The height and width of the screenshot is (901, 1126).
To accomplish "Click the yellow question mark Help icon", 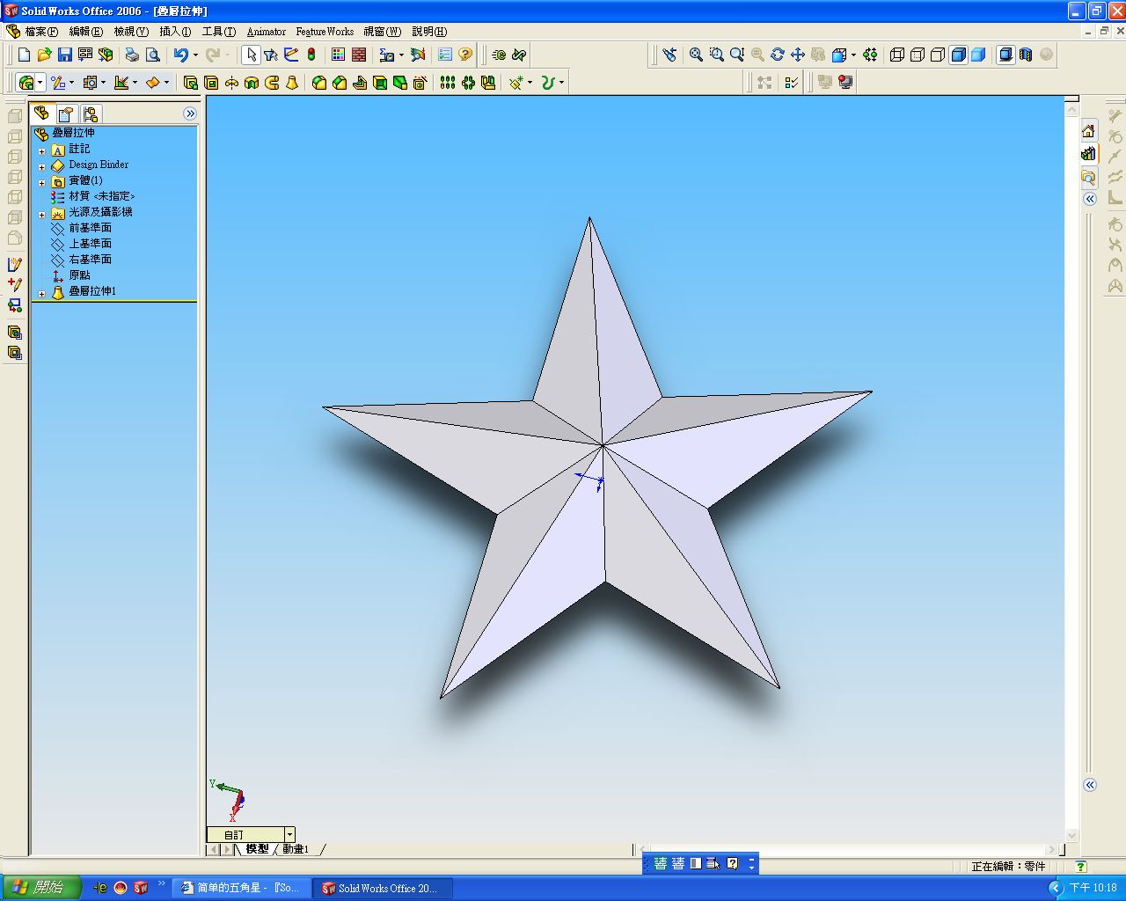I will (x=465, y=55).
